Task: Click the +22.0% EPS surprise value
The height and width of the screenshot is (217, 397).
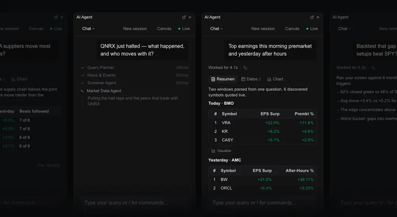Action: click(272, 123)
